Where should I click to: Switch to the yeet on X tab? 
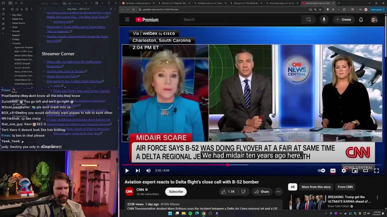(x=246, y=3)
